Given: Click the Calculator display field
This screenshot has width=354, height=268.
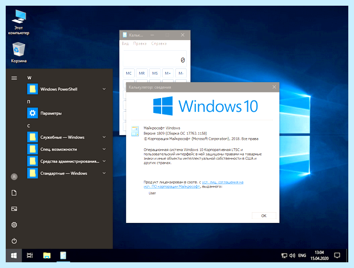Looking at the screenshot, I should (x=155, y=59).
